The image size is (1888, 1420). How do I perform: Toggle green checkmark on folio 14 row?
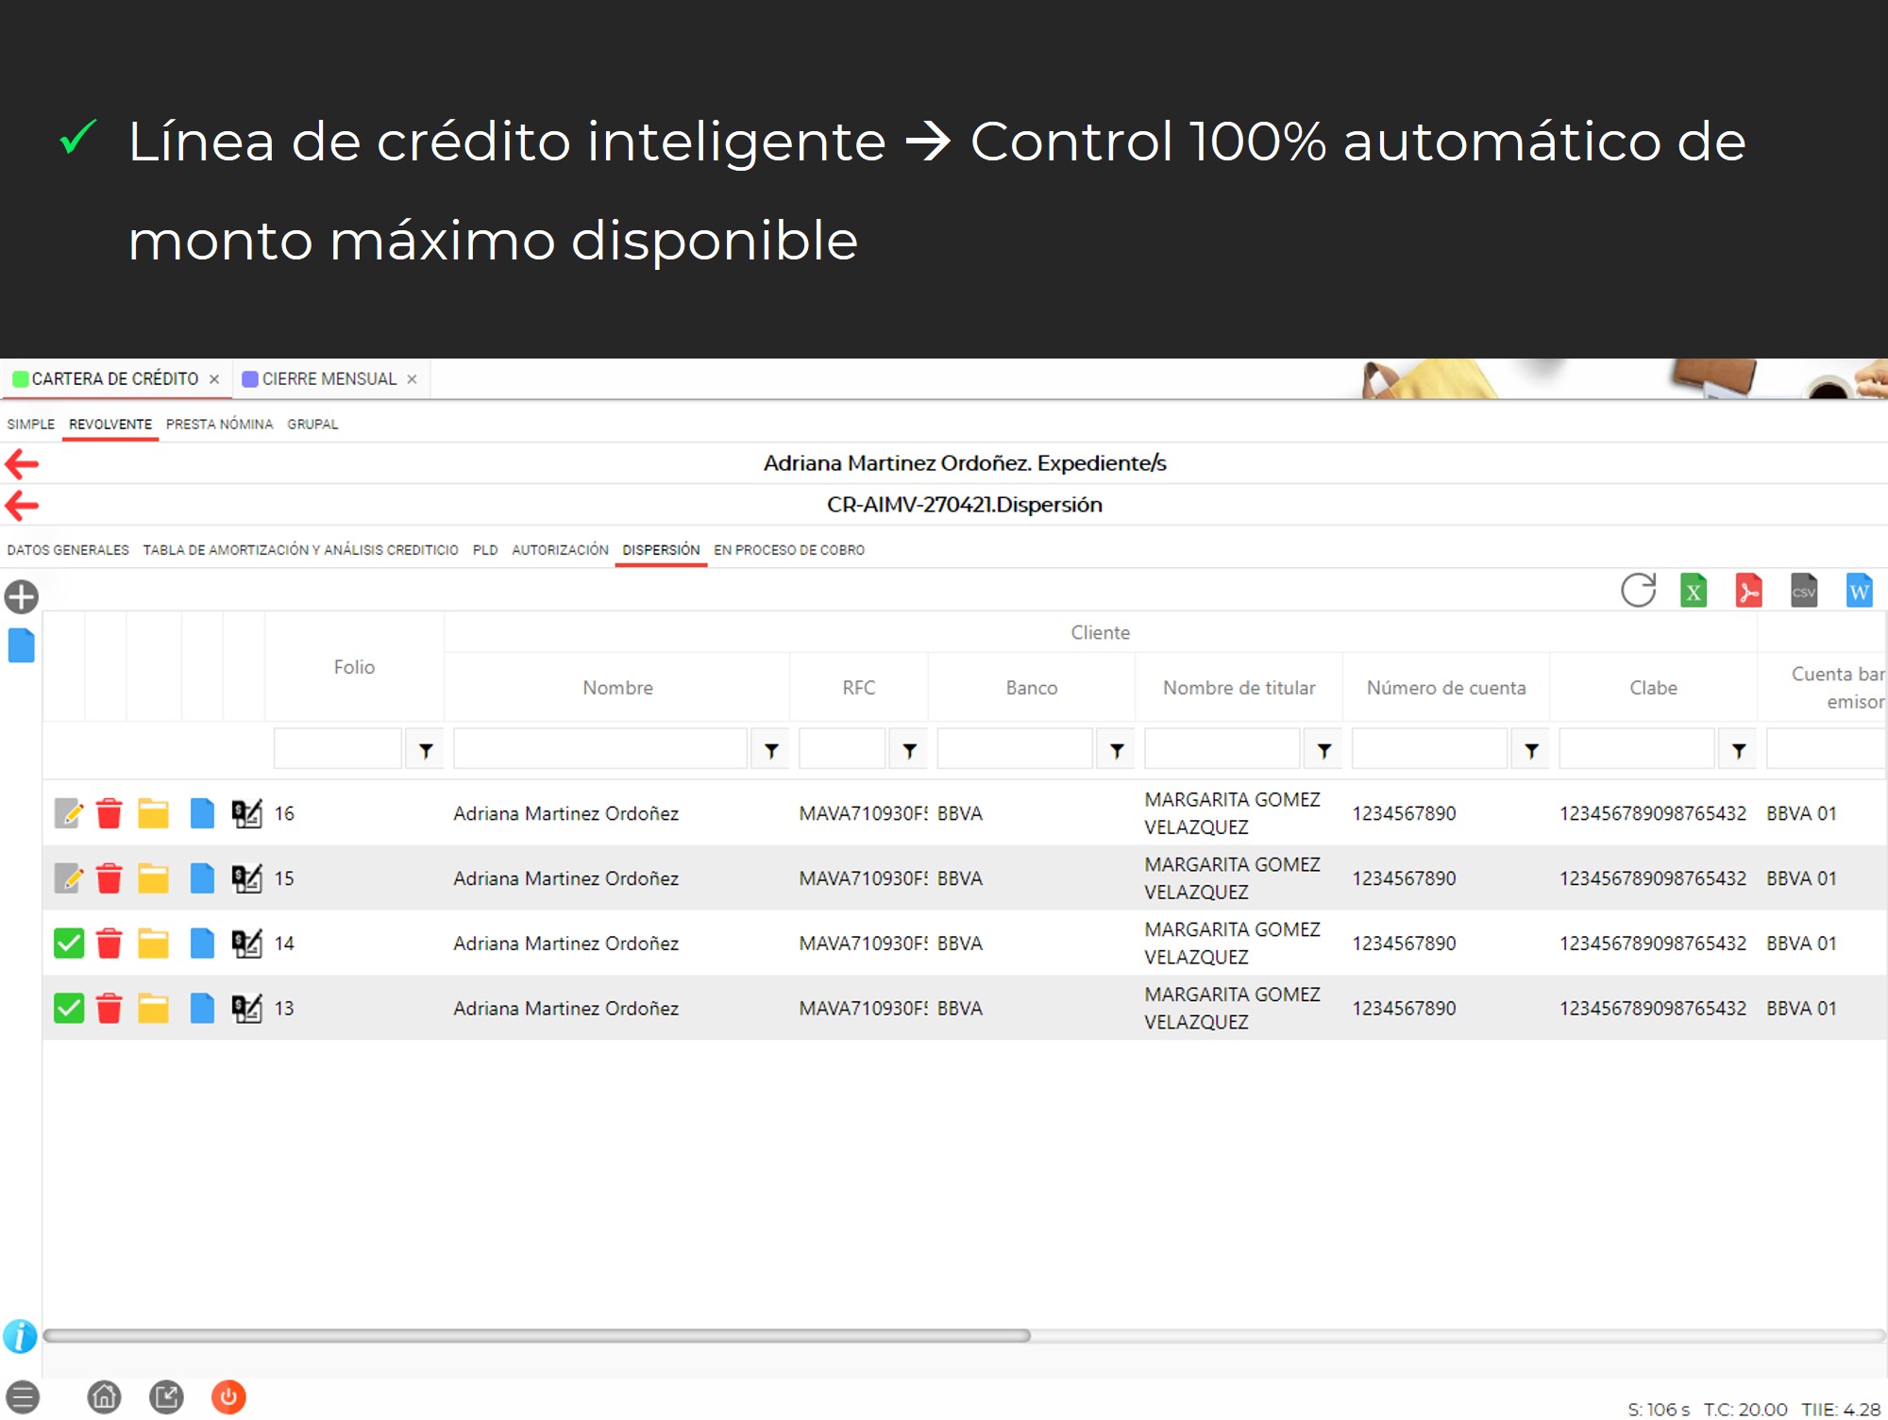[x=69, y=944]
